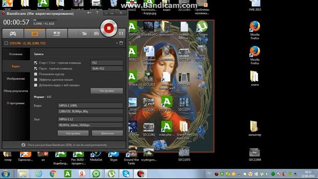Click the Shift+F12 hotkey field
Screen dimensions: 318x179
coord(107,69)
